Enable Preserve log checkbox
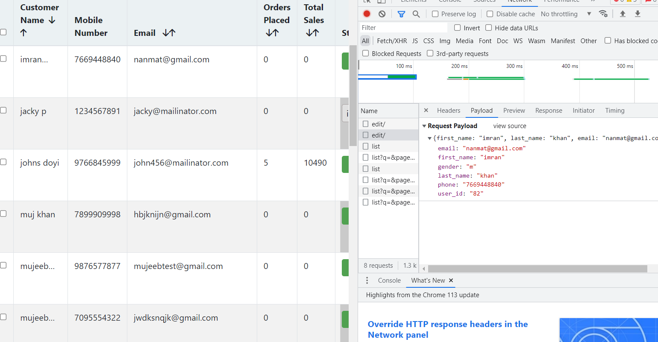This screenshot has height=342, width=658. [x=435, y=14]
